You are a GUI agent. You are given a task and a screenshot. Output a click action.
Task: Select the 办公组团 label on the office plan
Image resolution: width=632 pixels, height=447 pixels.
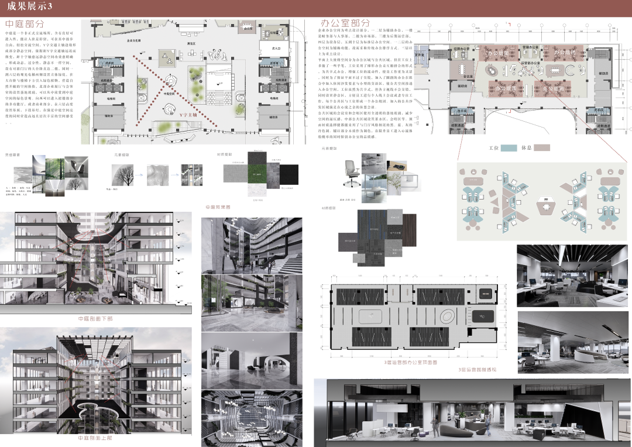(498, 54)
